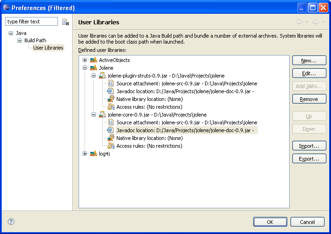Viewport: 331px width, 234px height.
Task: Open the help question mark icon
Action: pos(11,222)
